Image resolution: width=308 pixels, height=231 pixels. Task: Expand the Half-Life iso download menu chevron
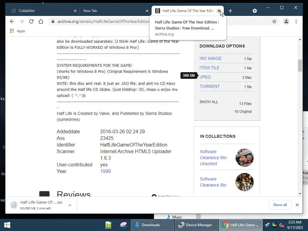(x=70, y=205)
